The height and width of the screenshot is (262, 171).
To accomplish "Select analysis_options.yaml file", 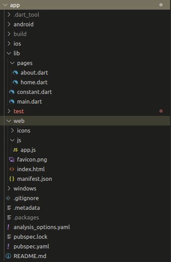I will [x=85, y=227].
